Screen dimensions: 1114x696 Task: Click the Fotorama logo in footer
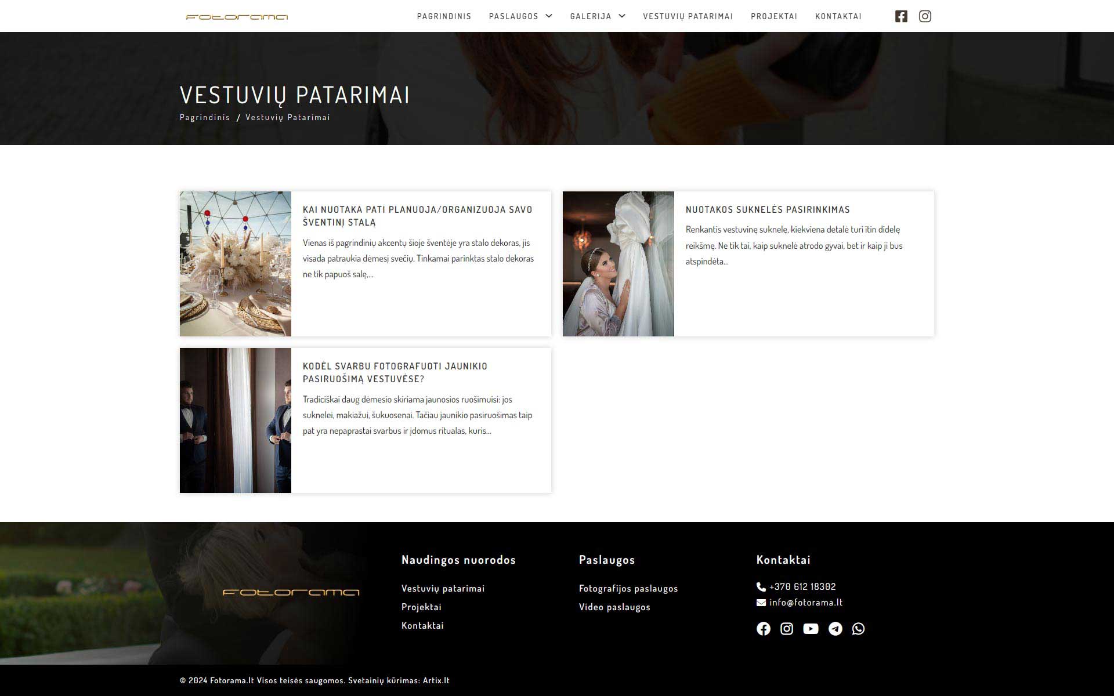point(291,592)
